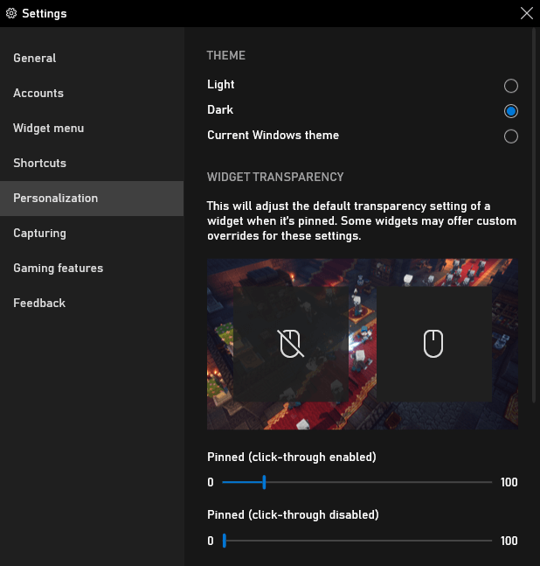Navigate to Gaming features

point(59,268)
